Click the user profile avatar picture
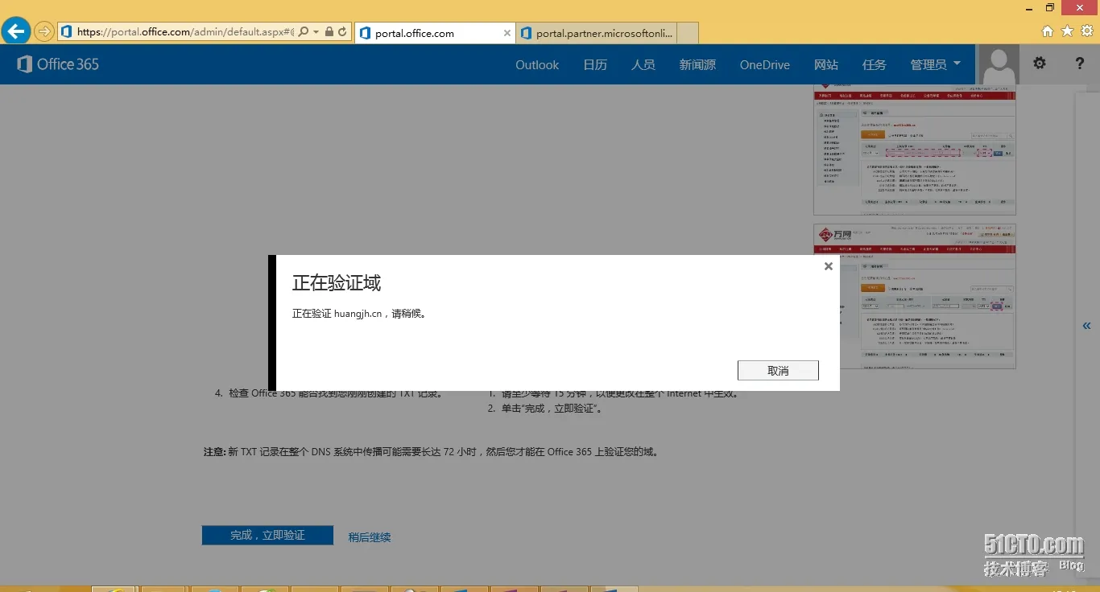Viewport: 1100px width, 592px height. pos(999,64)
